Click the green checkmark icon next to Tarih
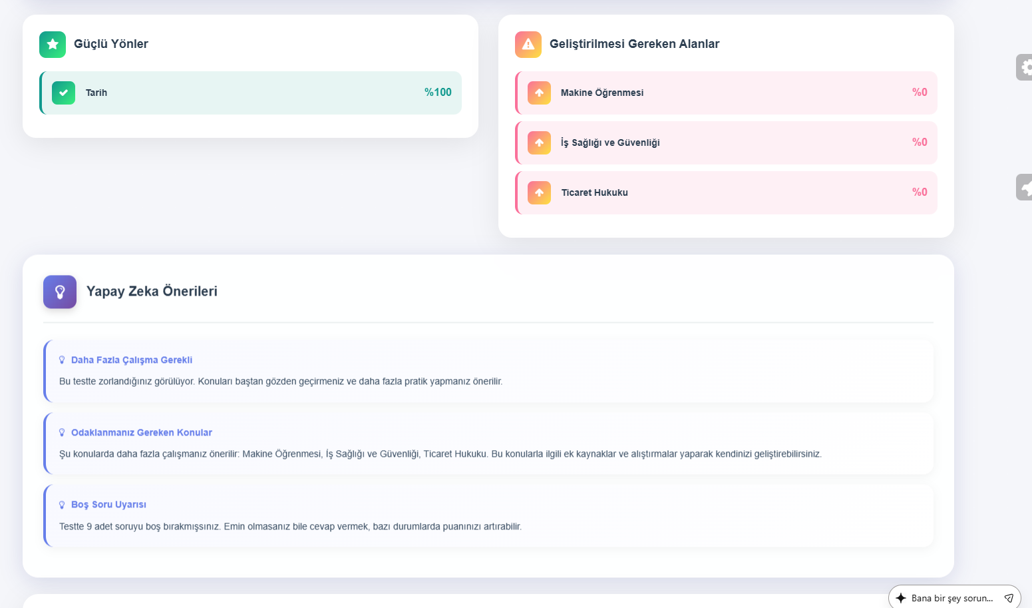 (63, 93)
